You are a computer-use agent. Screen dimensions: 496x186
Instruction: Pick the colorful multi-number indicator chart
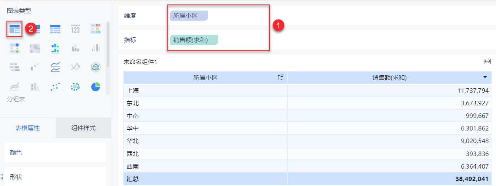pos(95,28)
